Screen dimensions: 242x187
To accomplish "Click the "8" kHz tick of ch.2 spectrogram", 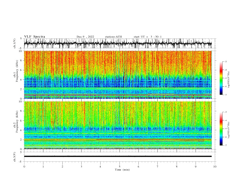I will click(21, 111).
